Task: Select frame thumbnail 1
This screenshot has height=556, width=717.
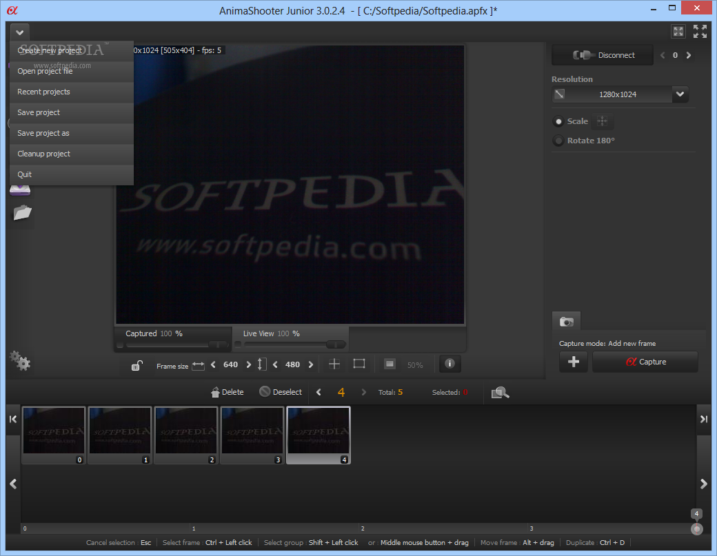Action: coord(120,435)
